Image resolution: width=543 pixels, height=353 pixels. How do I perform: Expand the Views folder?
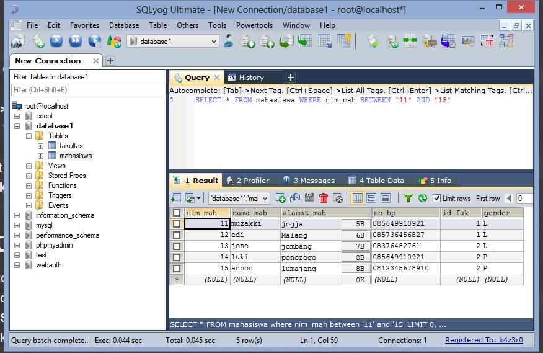click(29, 166)
